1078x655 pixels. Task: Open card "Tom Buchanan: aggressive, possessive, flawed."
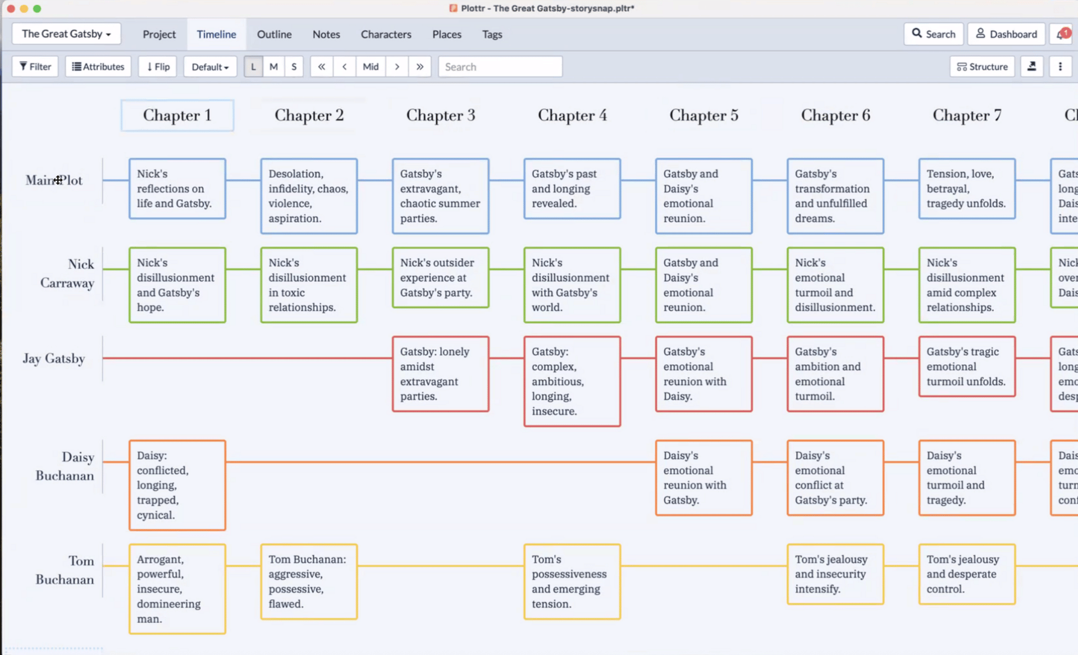click(309, 581)
